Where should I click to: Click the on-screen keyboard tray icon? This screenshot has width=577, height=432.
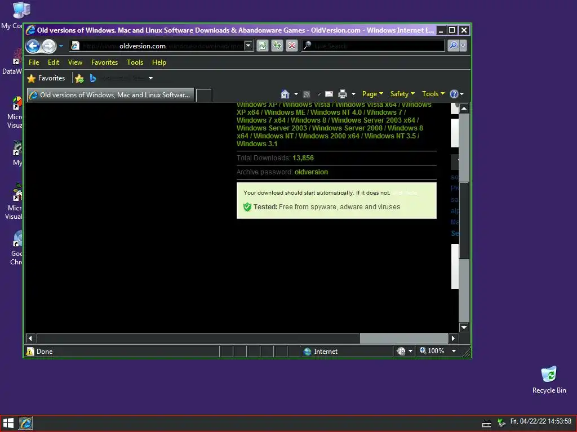click(x=487, y=424)
